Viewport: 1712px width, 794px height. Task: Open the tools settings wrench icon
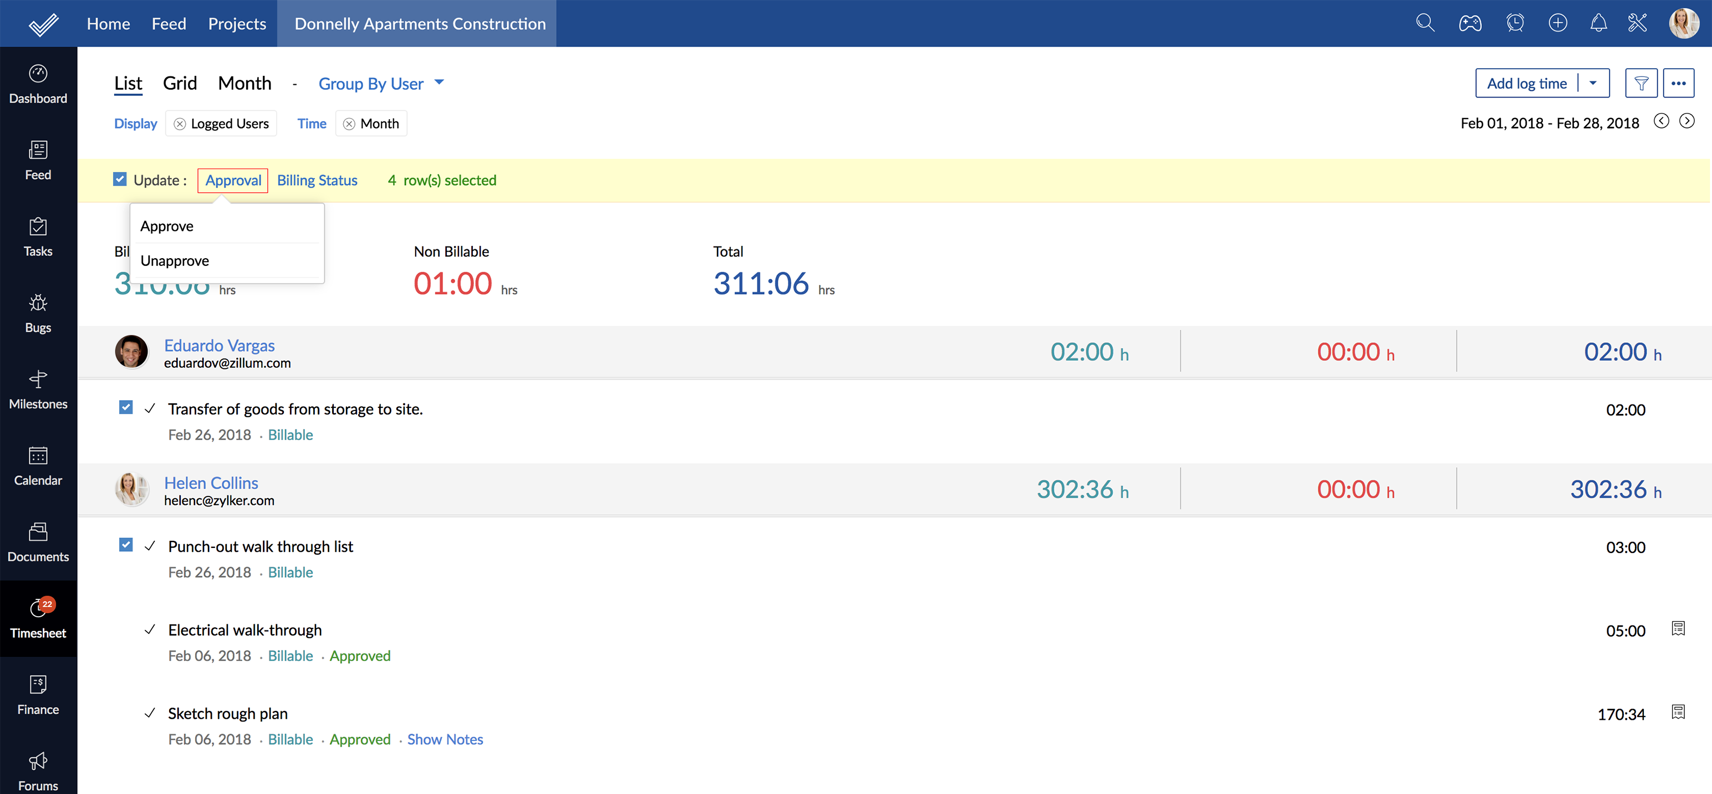[1637, 23]
